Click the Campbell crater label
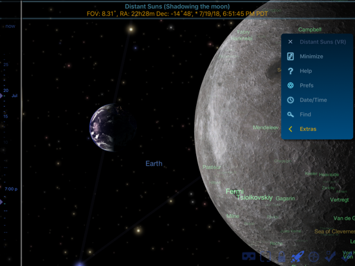 tap(310, 30)
